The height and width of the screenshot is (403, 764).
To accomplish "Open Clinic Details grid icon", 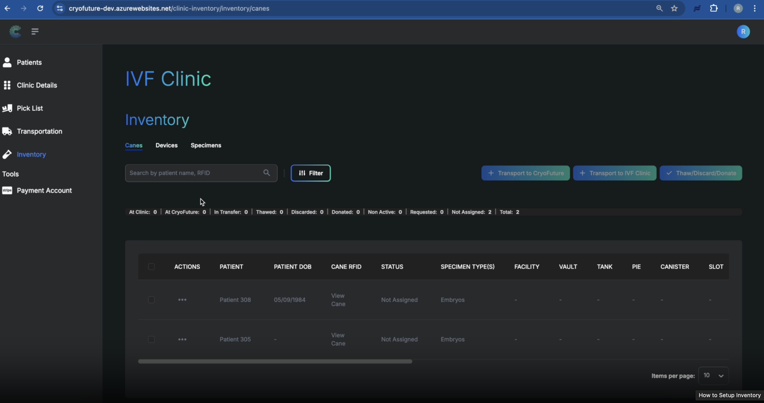I will tap(7, 85).
